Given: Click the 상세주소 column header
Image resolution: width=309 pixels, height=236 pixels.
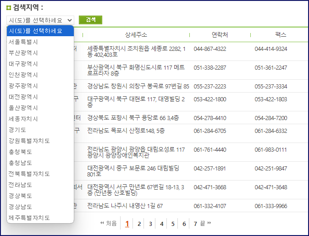Looking at the screenshot, I should click(136, 35).
